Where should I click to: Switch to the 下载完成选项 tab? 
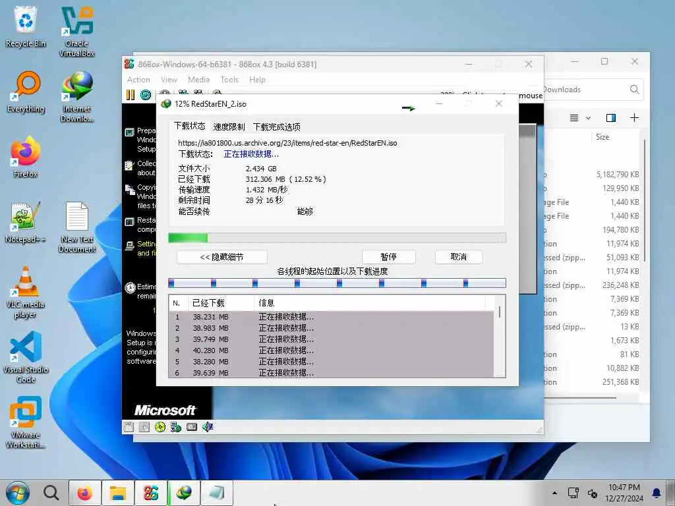coord(277,127)
